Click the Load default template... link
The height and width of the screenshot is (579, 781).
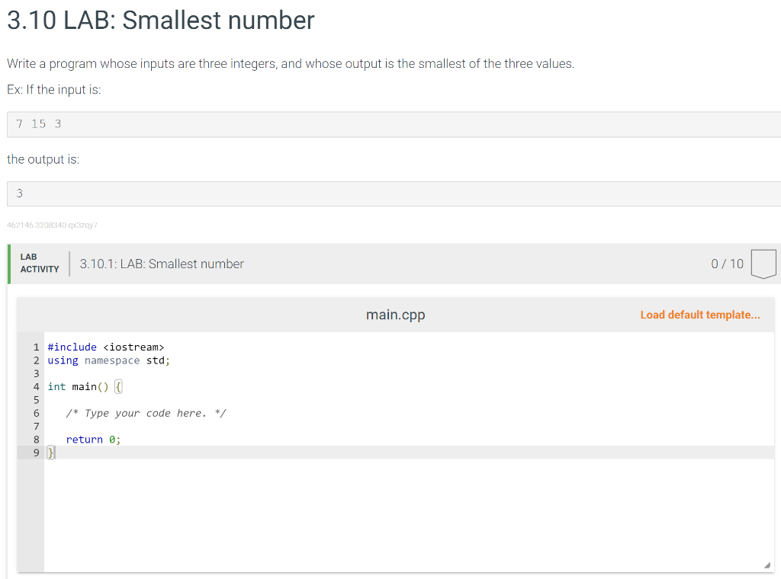pos(699,315)
